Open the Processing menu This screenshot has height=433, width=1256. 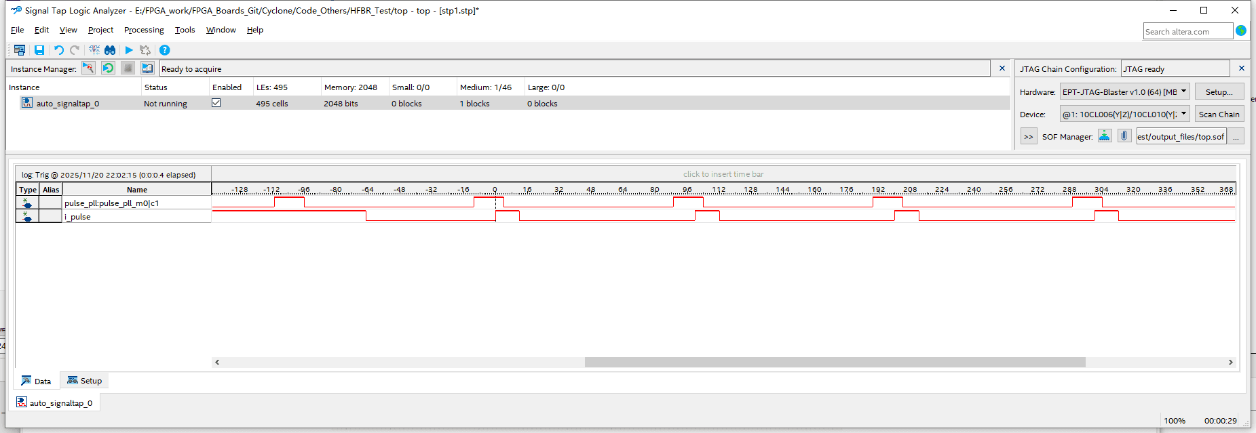tap(144, 30)
